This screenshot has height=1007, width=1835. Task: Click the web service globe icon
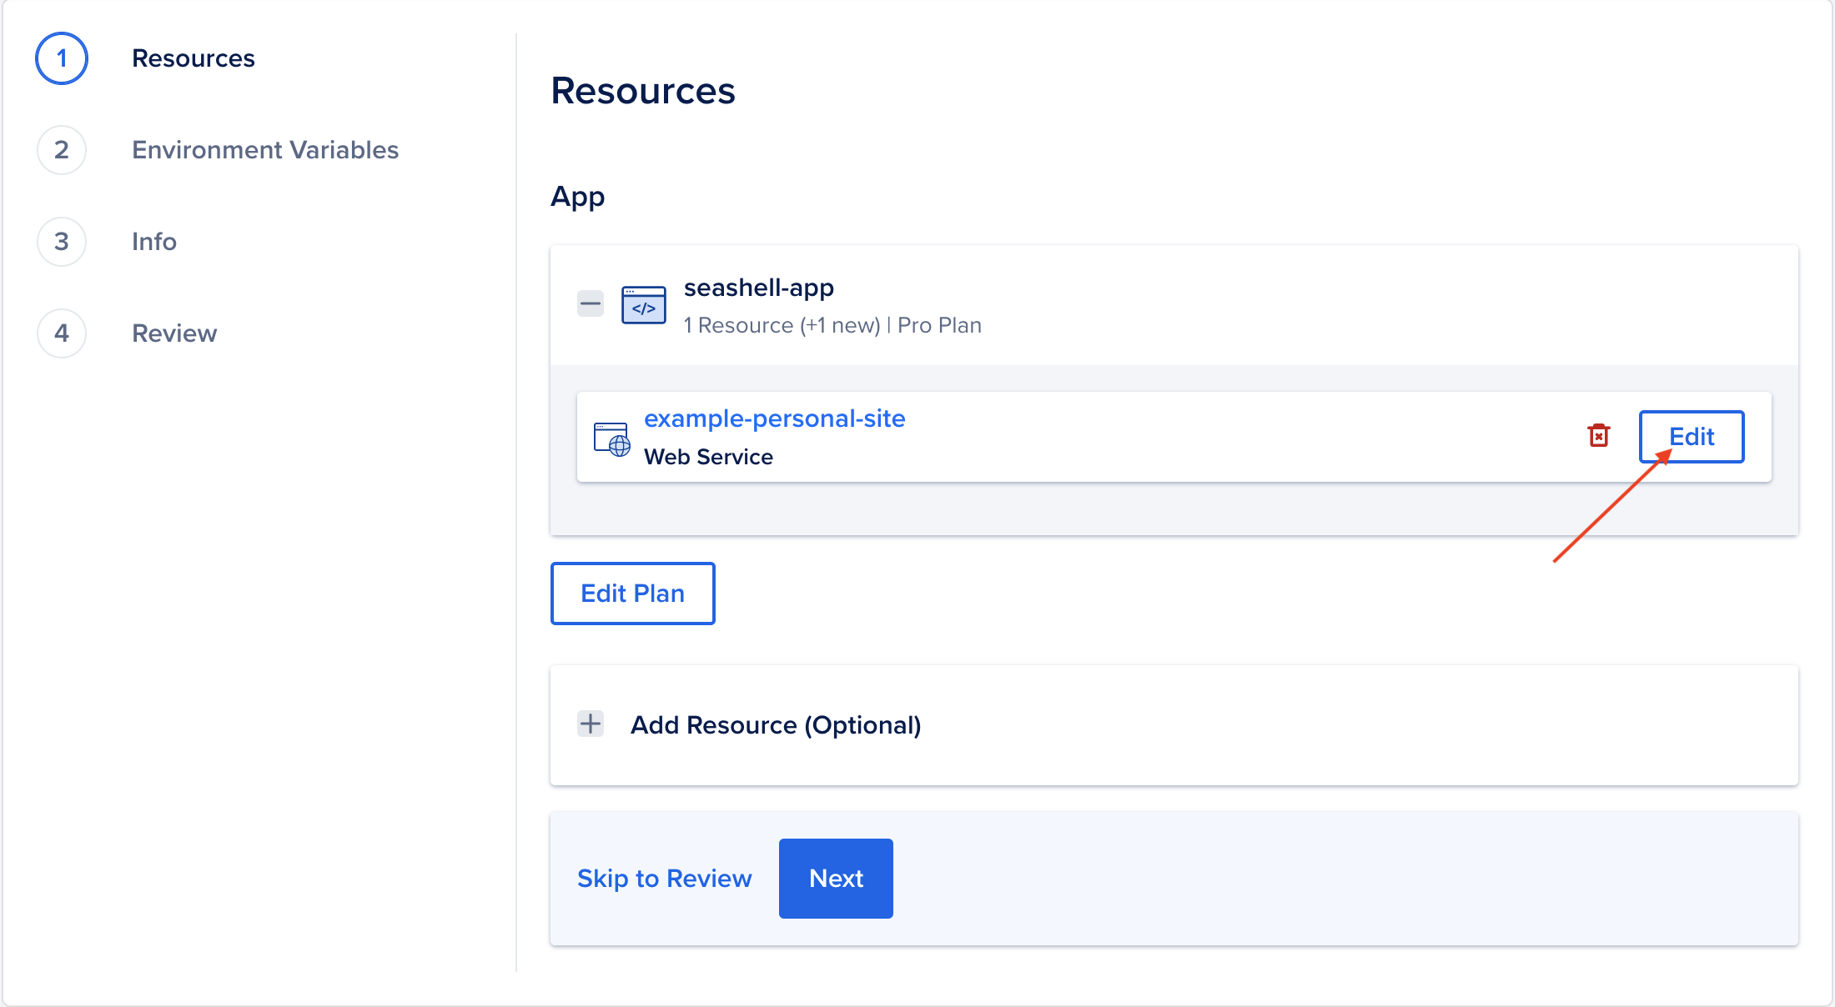point(612,439)
